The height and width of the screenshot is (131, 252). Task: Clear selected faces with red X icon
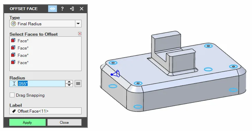click(80, 34)
